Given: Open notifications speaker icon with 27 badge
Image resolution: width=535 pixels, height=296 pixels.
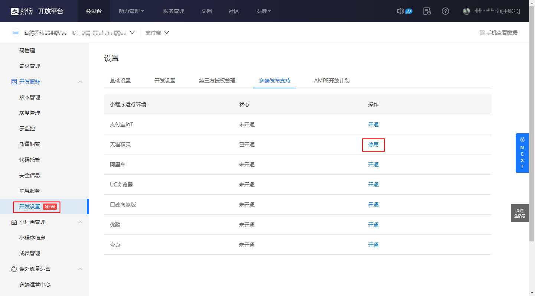Looking at the screenshot, I should [404, 11].
